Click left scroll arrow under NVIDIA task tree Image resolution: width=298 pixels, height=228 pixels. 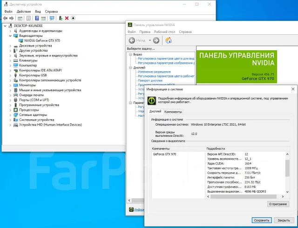pyautogui.click(x=129, y=200)
